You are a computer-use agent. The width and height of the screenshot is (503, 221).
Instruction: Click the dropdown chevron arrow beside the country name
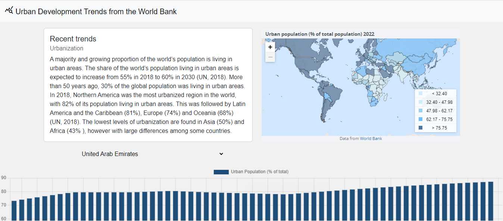(221, 154)
